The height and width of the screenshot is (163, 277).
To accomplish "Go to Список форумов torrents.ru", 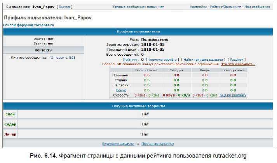I will coord(29,25).
